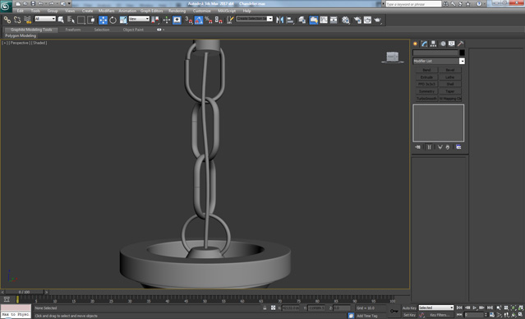Toggle 3D Snaps
Viewport: 525px width, 319px height.
189,20
